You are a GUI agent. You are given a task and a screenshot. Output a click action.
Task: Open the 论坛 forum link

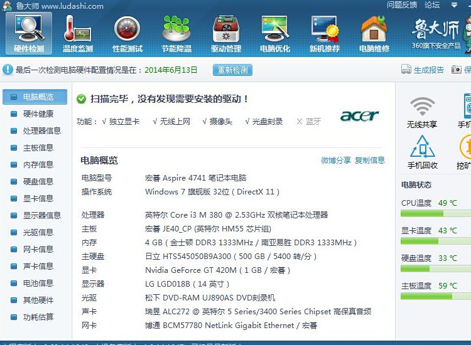[x=432, y=5]
